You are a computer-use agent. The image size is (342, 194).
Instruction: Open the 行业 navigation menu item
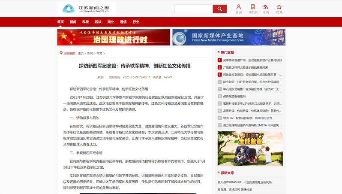click(136, 22)
